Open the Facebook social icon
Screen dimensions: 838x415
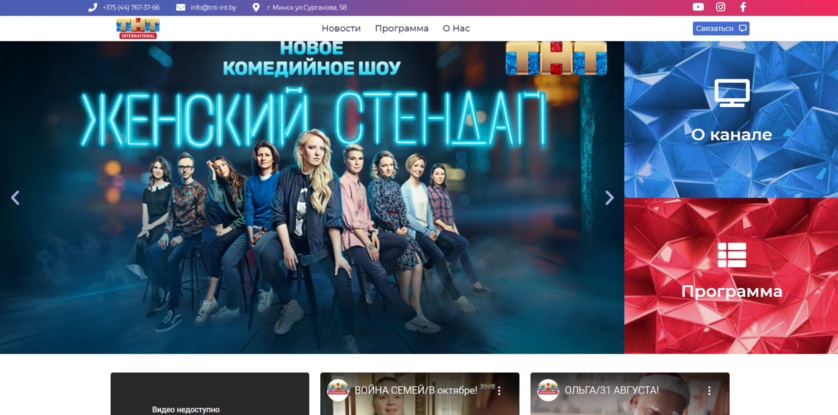pos(743,7)
